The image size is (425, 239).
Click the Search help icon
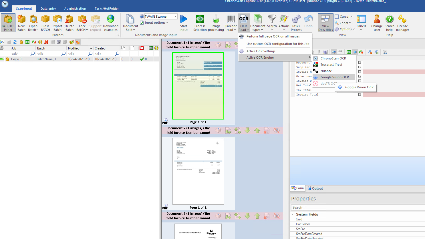(389, 19)
